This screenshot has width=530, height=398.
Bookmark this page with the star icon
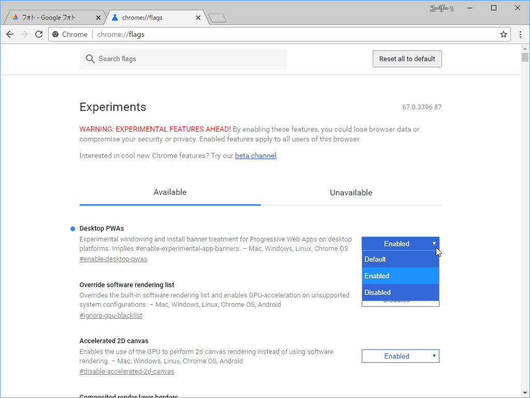(503, 34)
